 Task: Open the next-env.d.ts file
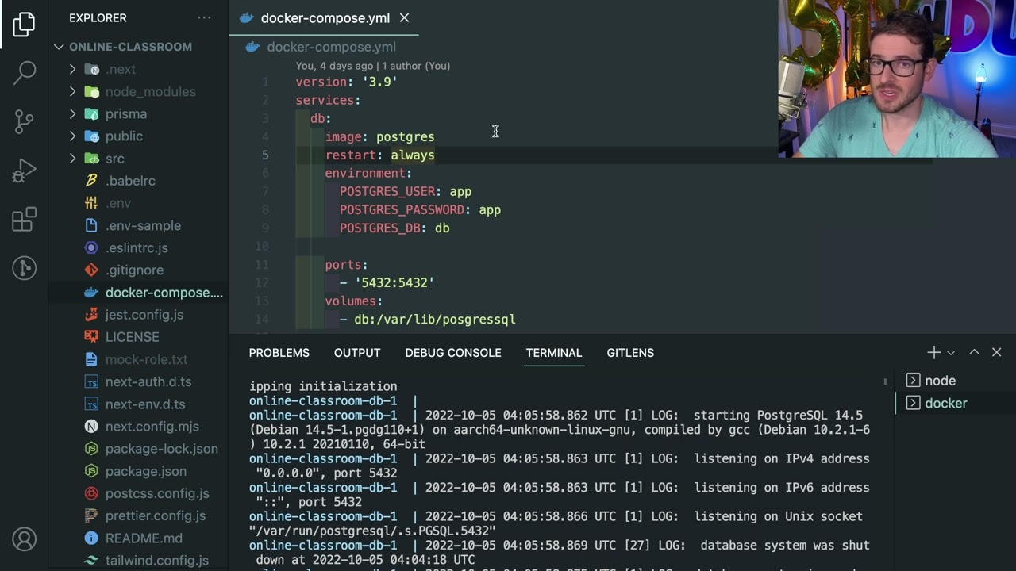145,404
